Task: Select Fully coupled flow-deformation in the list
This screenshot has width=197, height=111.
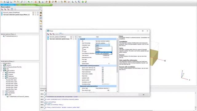Action: coord(104,52)
